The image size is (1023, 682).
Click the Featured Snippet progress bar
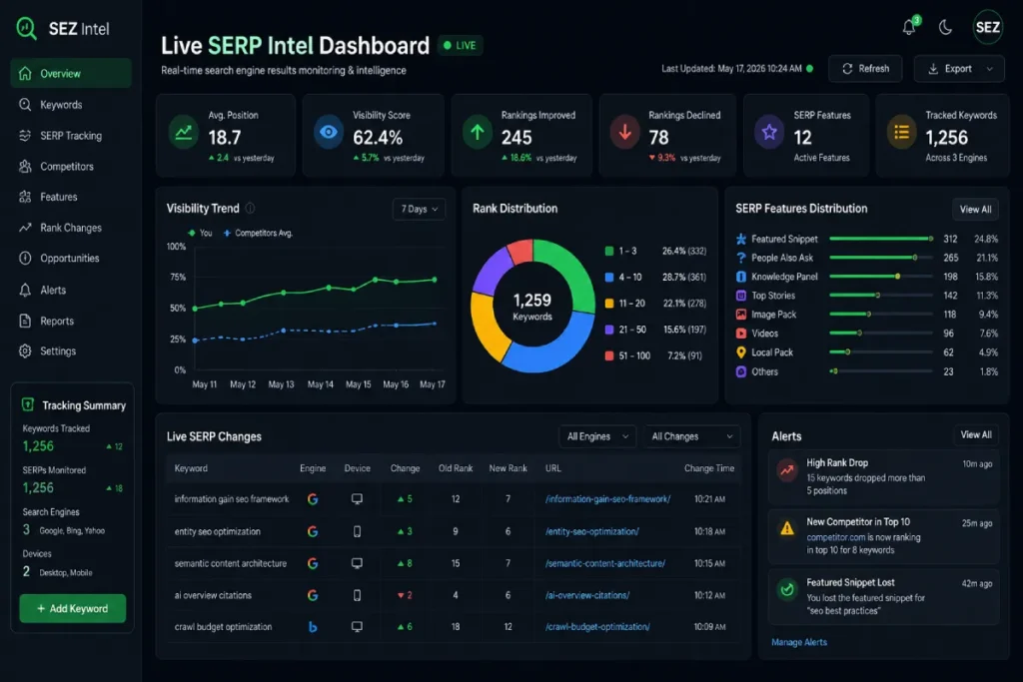click(x=881, y=239)
